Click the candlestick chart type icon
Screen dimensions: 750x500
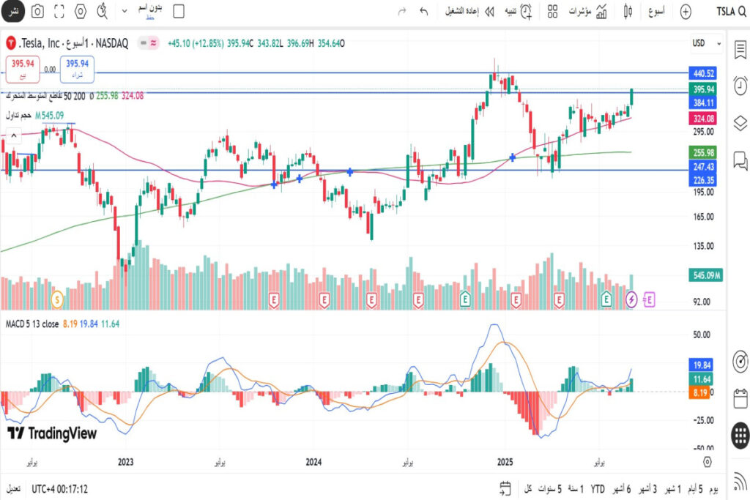(628, 12)
